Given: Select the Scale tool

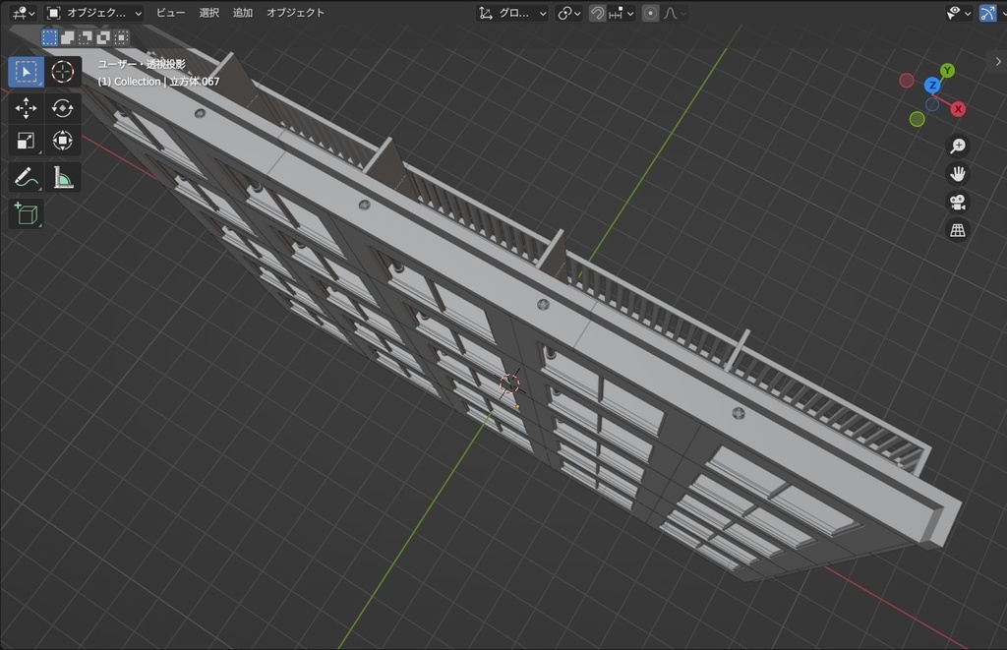Looking at the screenshot, I should (26, 141).
